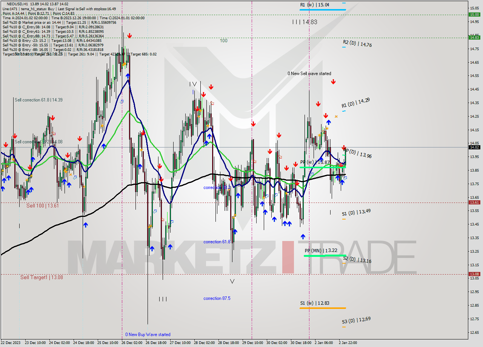Click the red 13.61 price axis tag
The width and height of the screenshot is (483, 347).
click(474, 203)
